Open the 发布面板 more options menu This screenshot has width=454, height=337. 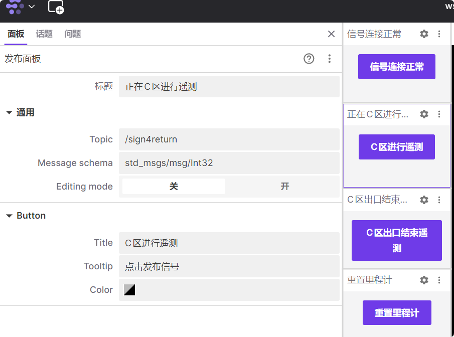point(330,59)
